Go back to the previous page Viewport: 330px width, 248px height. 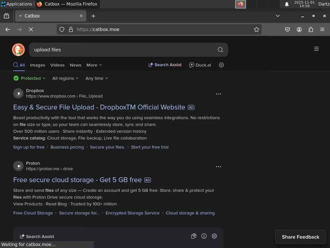[x=8, y=29]
